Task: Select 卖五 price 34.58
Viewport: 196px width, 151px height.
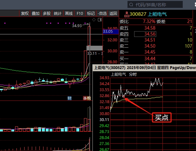Action: point(150,28)
